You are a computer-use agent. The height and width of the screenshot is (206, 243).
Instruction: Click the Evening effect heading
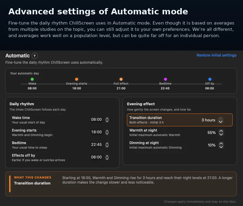[141, 104]
